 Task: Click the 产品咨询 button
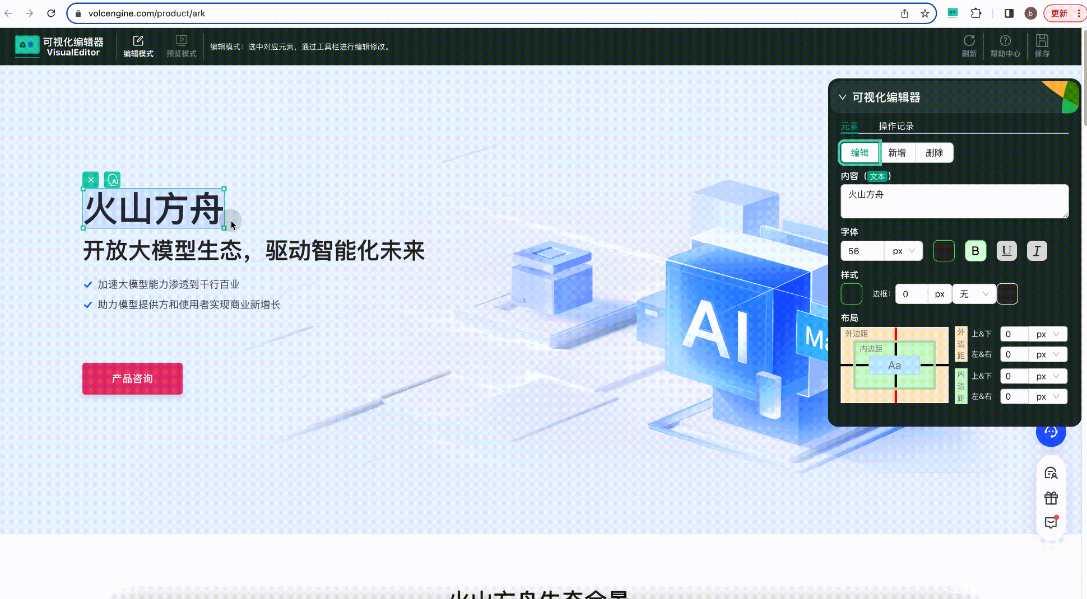click(x=132, y=378)
